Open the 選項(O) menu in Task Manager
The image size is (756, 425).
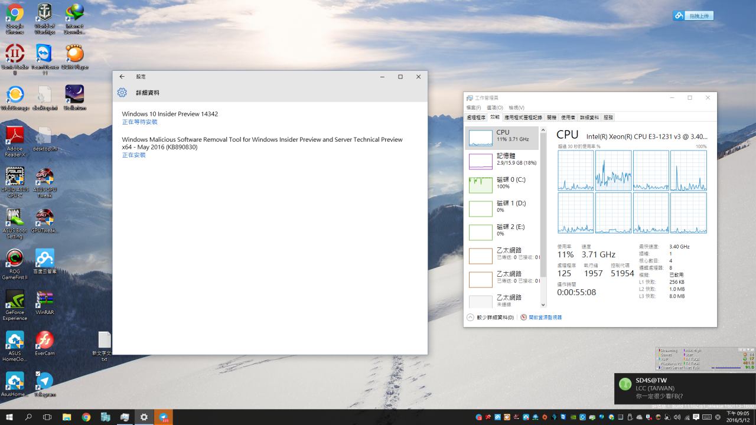click(494, 108)
